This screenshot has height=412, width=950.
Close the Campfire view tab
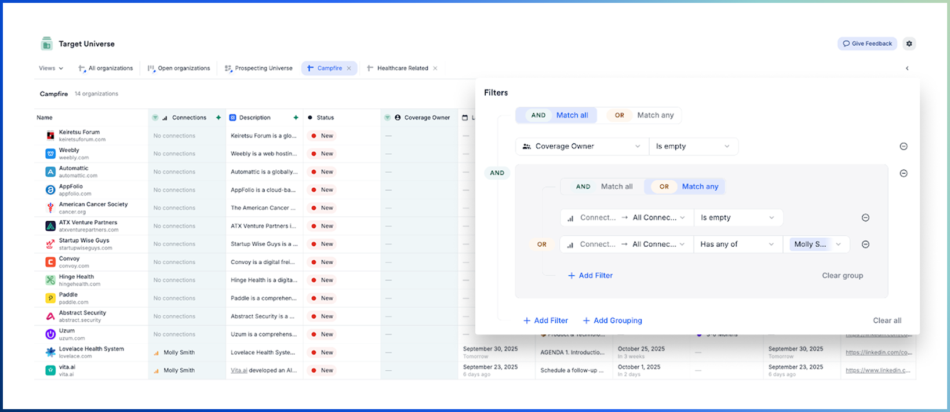point(349,68)
